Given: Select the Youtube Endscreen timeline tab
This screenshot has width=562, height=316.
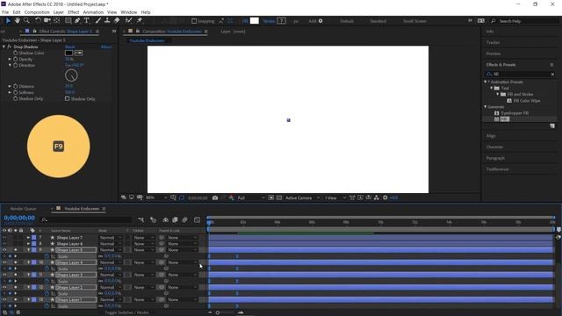Looking at the screenshot, I should click(x=82, y=209).
